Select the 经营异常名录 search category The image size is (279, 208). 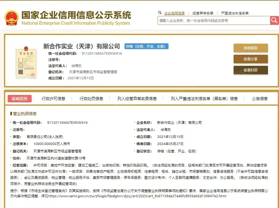point(203,13)
